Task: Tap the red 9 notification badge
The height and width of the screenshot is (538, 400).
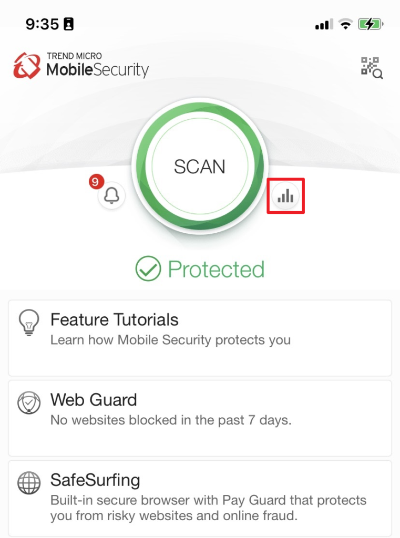Action: click(96, 181)
